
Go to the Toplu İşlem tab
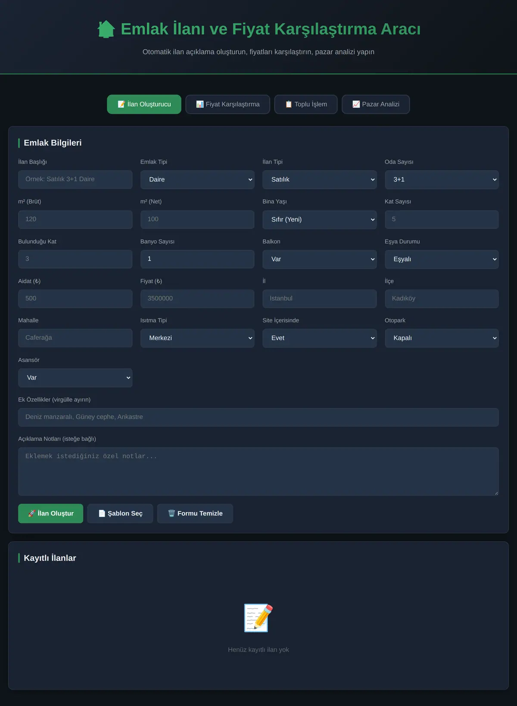coord(306,104)
